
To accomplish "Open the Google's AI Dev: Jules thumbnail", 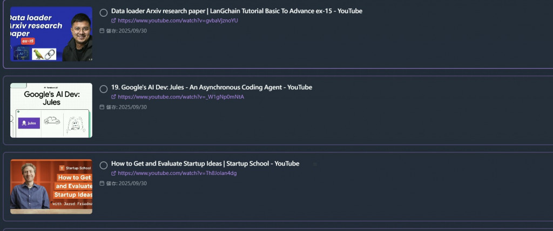I will coord(51,110).
